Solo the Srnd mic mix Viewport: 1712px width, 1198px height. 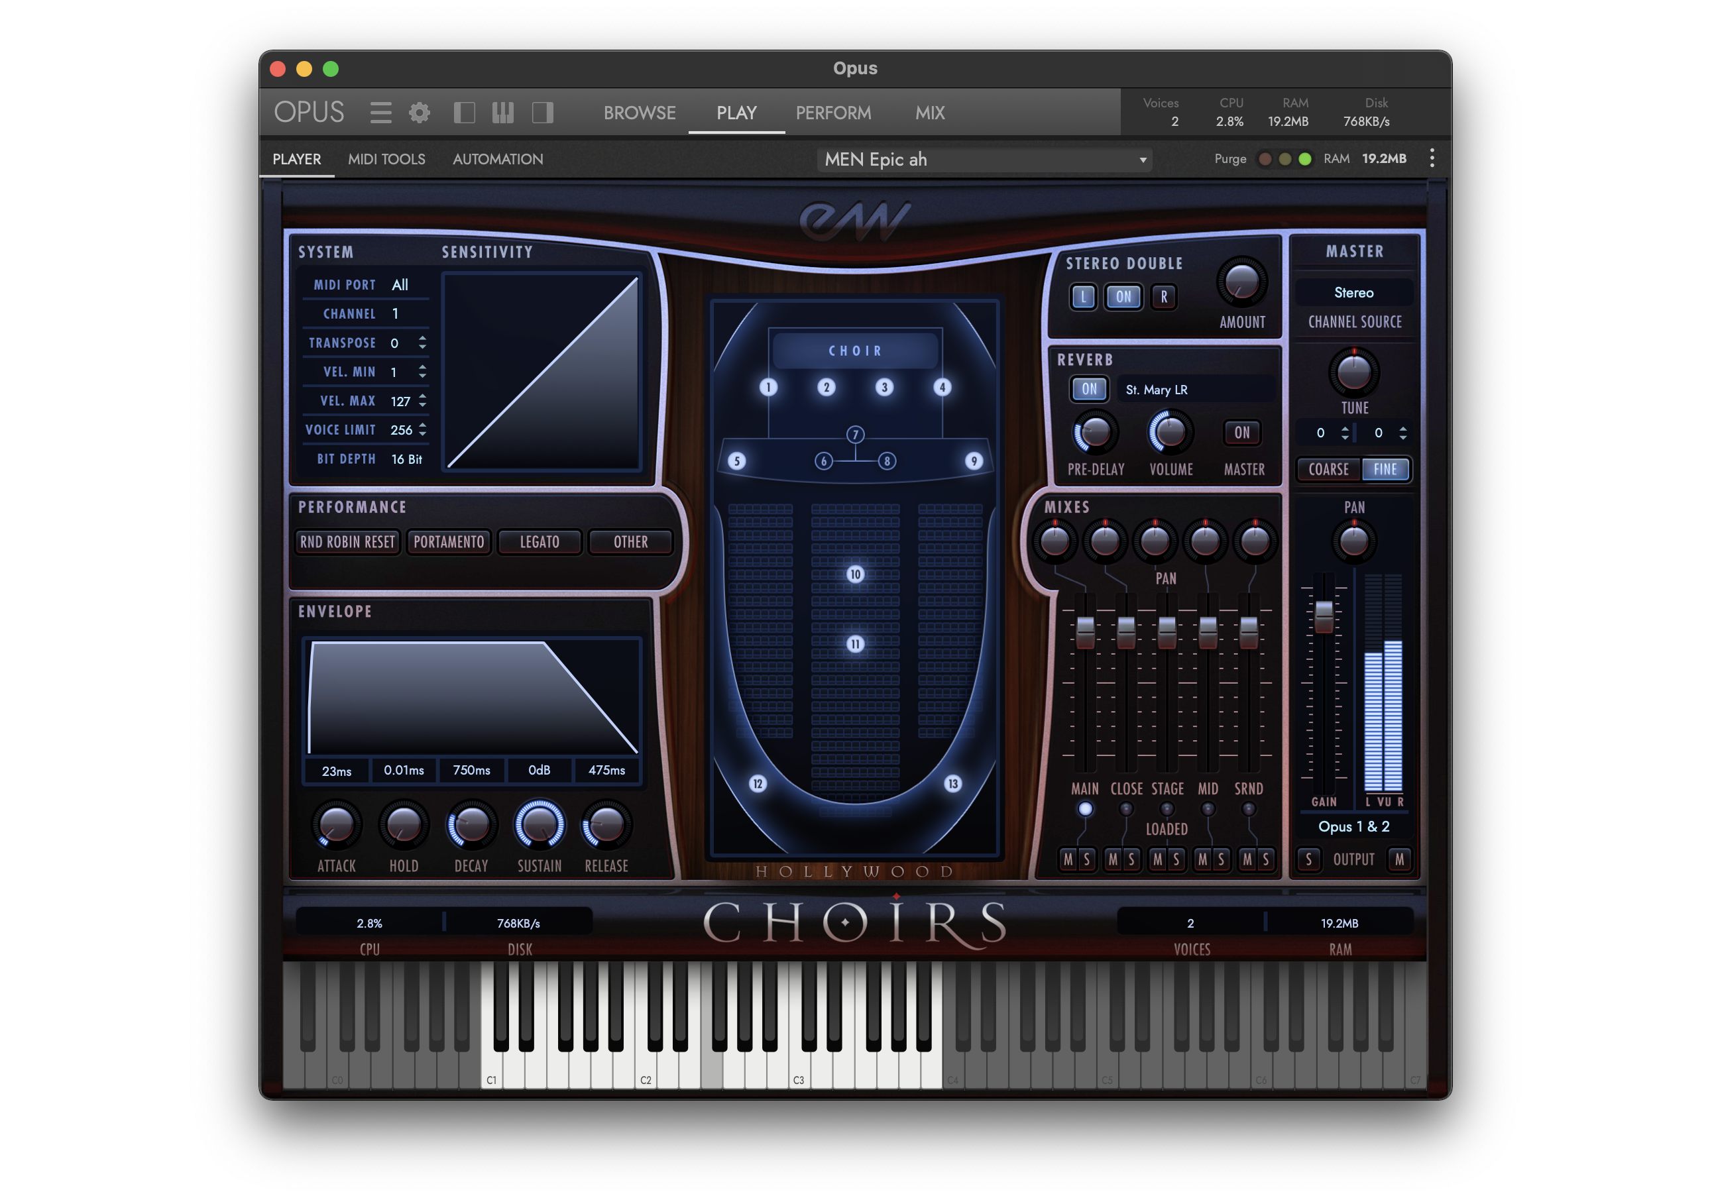(x=1265, y=859)
